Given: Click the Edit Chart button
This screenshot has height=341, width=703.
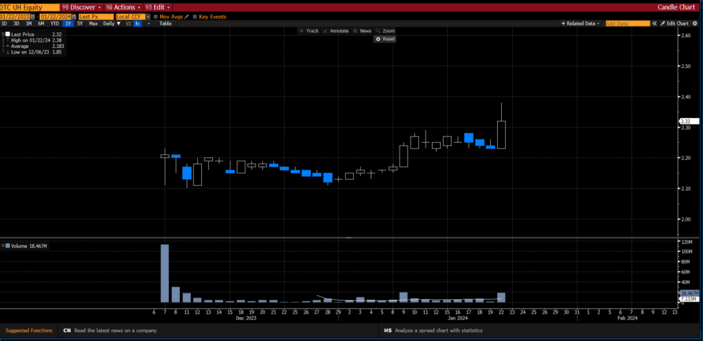Looking at the screenshot, I should point(674,23).
